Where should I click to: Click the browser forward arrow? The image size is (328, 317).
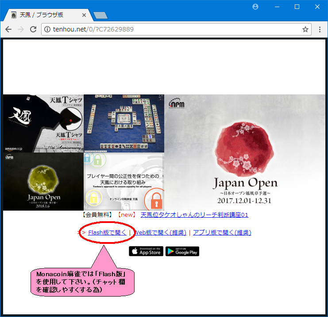pos(21,29)
